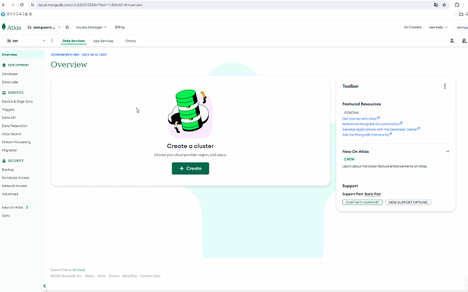Viewport: 468px width, 292px height.
Task: Open Status footer link
Action: pos(90,276)
